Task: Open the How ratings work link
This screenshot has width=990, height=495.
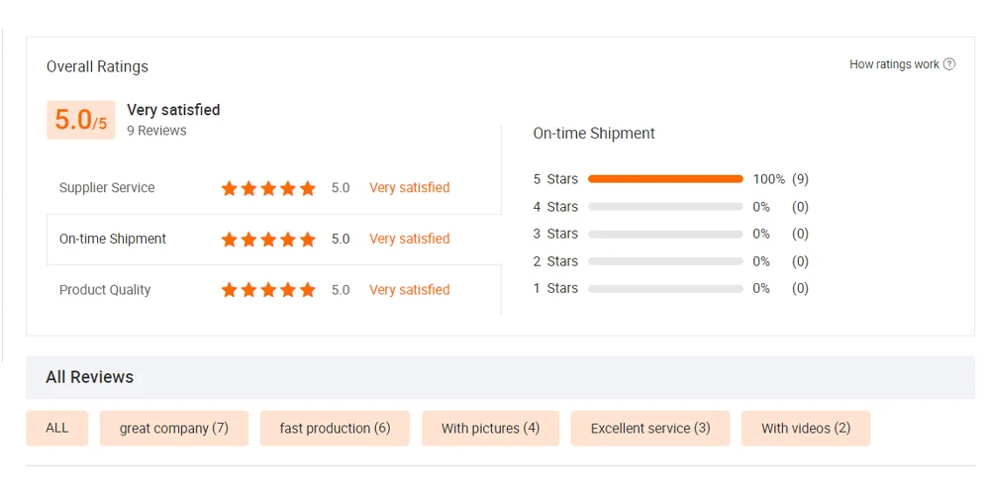Action: pos(894,64)
